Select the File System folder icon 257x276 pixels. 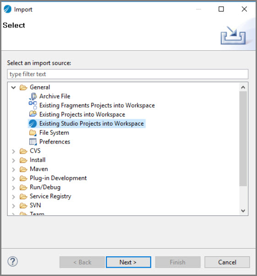33,132
